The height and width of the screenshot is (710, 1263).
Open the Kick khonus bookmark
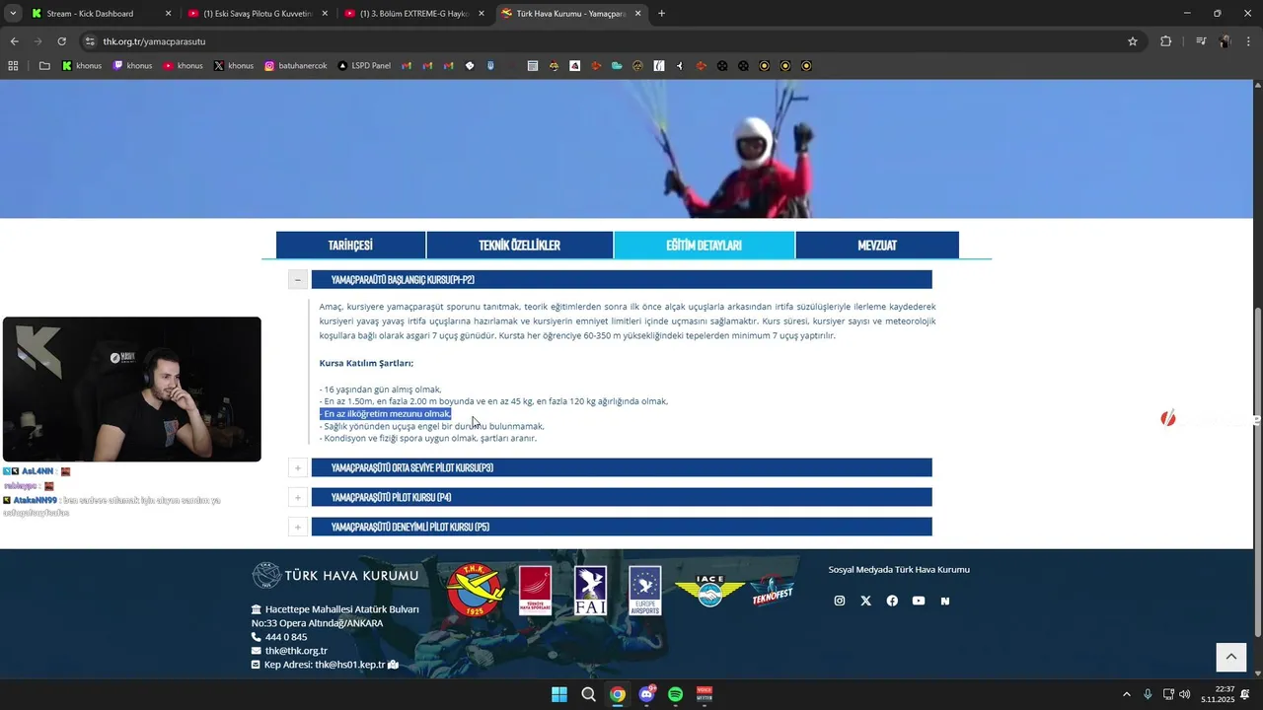[x=82, y=66]
